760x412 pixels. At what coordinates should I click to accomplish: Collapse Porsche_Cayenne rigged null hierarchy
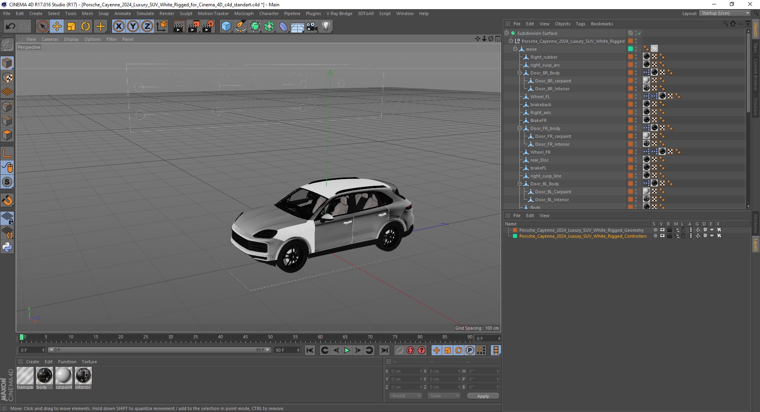coord(511,41)
